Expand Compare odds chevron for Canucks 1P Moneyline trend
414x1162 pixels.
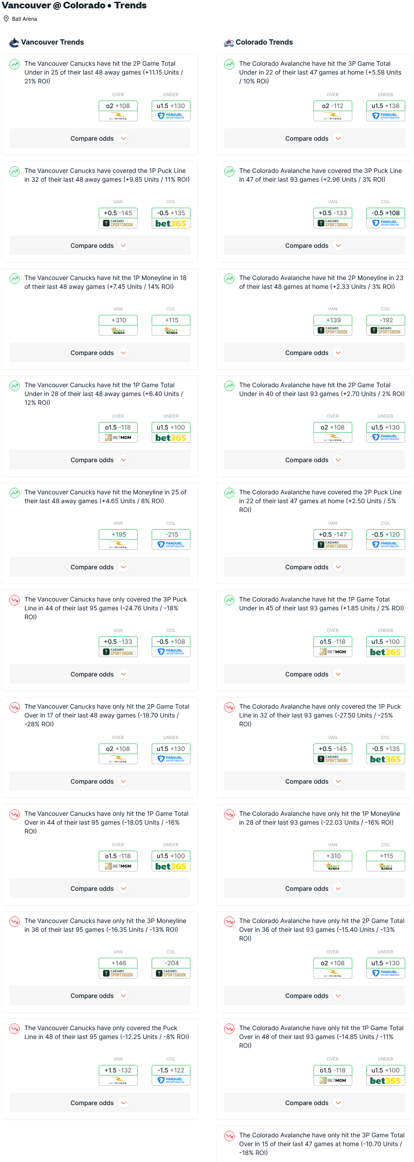click(x=123, y=352)
